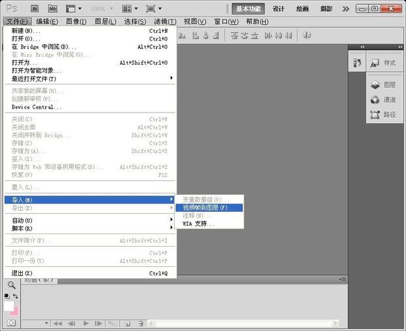Open the Edit (编辑) menu
406x331 pixels.
[46, 22]
